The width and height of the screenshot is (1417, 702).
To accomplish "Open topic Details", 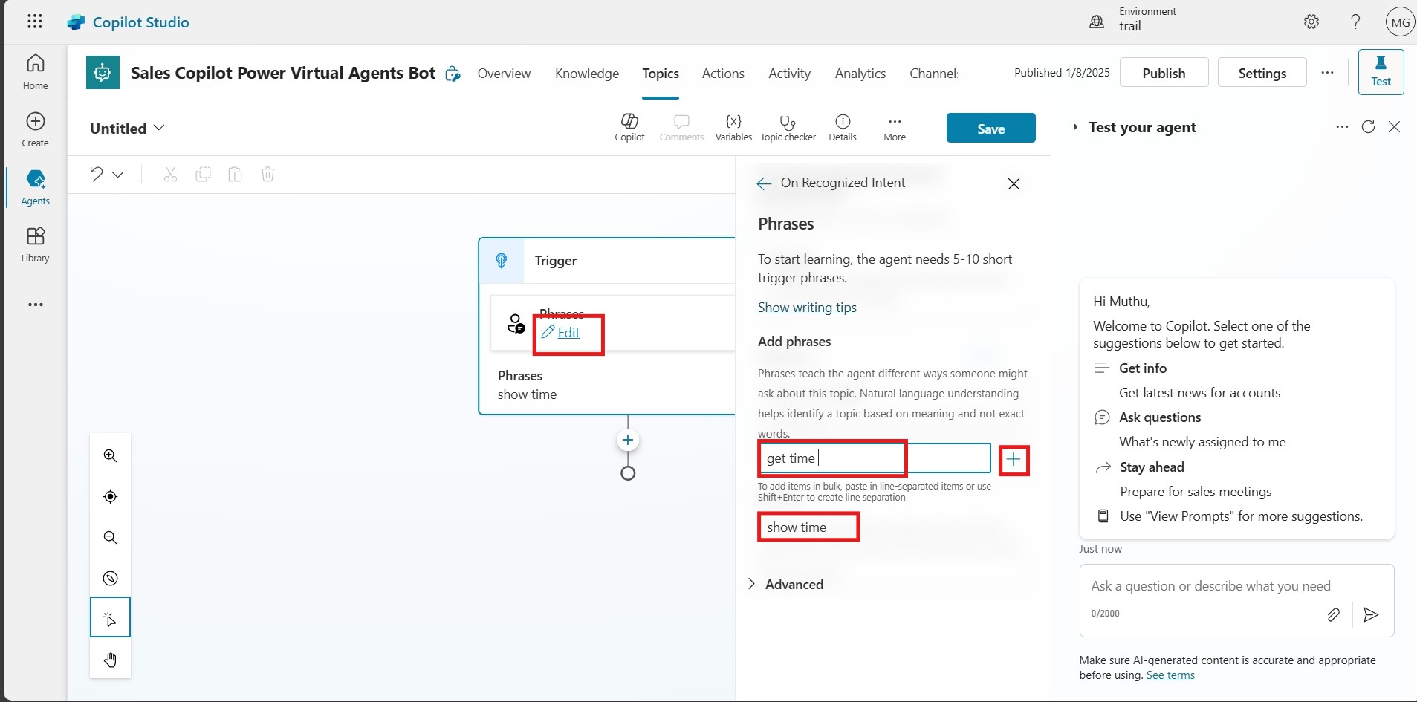I will click(843, 126).
